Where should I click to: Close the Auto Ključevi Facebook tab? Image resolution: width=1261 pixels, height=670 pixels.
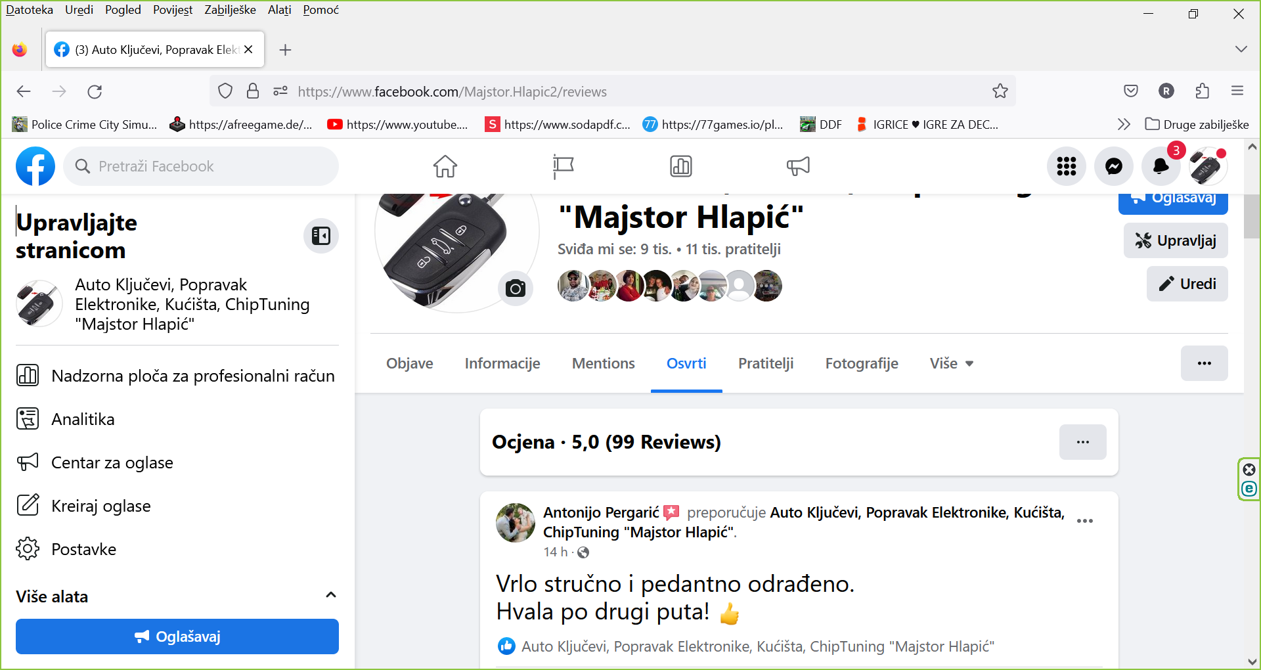coord(248,49)
